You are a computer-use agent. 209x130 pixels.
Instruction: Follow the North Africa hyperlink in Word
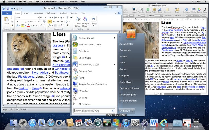point(40,73)
